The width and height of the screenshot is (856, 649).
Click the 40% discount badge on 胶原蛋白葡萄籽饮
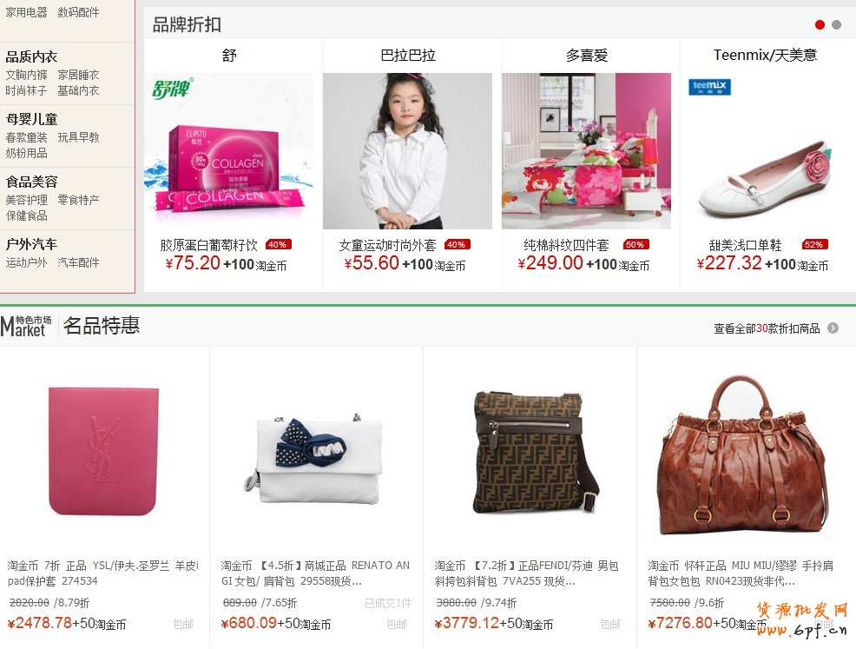pyautogui.click(x=279, y=245)
